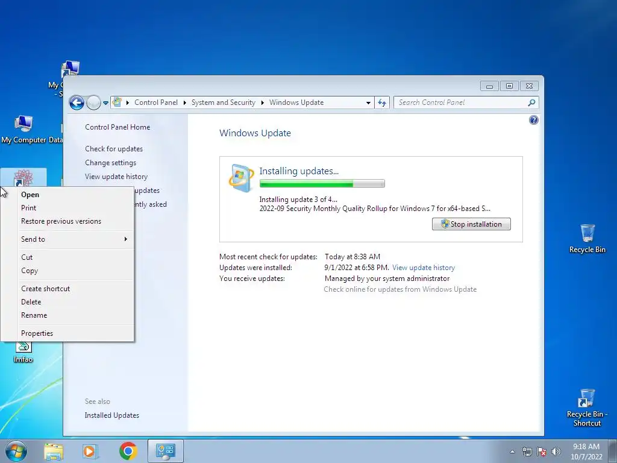Select Windows Update breadcrumb
The width and height of the screenshot is (617, 463).
click(x=296, y=102)
